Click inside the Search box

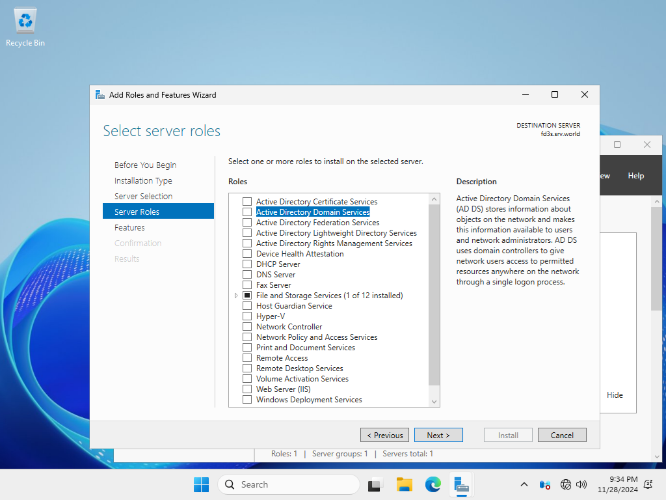point(289,484)
